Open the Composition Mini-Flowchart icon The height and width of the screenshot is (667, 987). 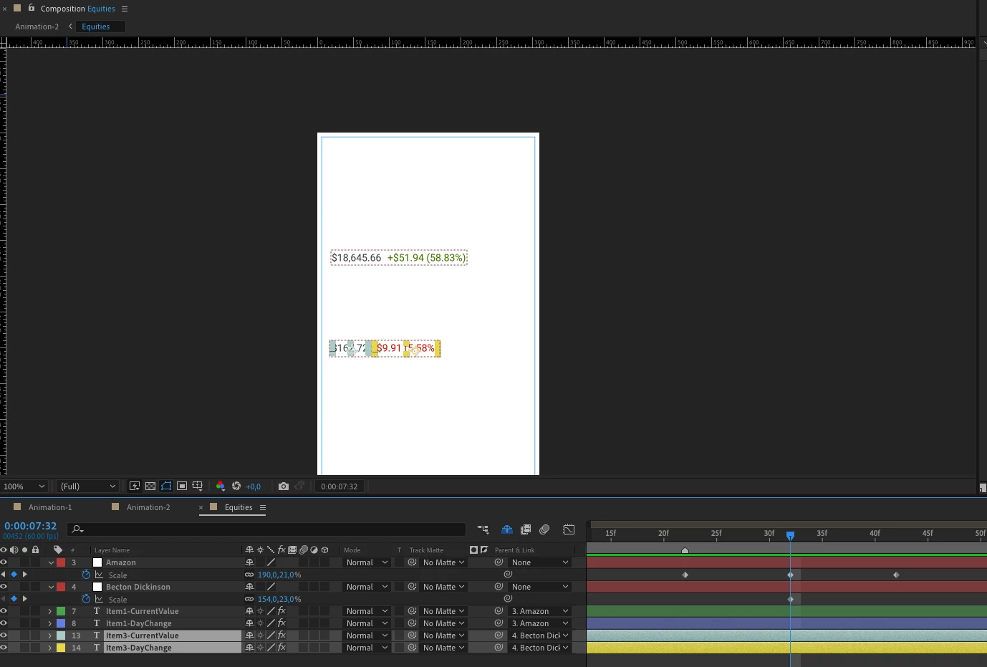click(x=483, y=529)
